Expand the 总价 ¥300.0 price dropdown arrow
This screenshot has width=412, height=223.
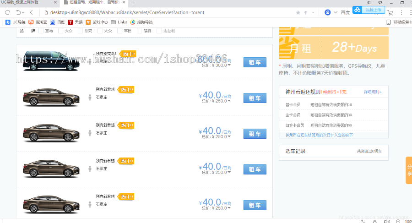[x=229, y=65]
